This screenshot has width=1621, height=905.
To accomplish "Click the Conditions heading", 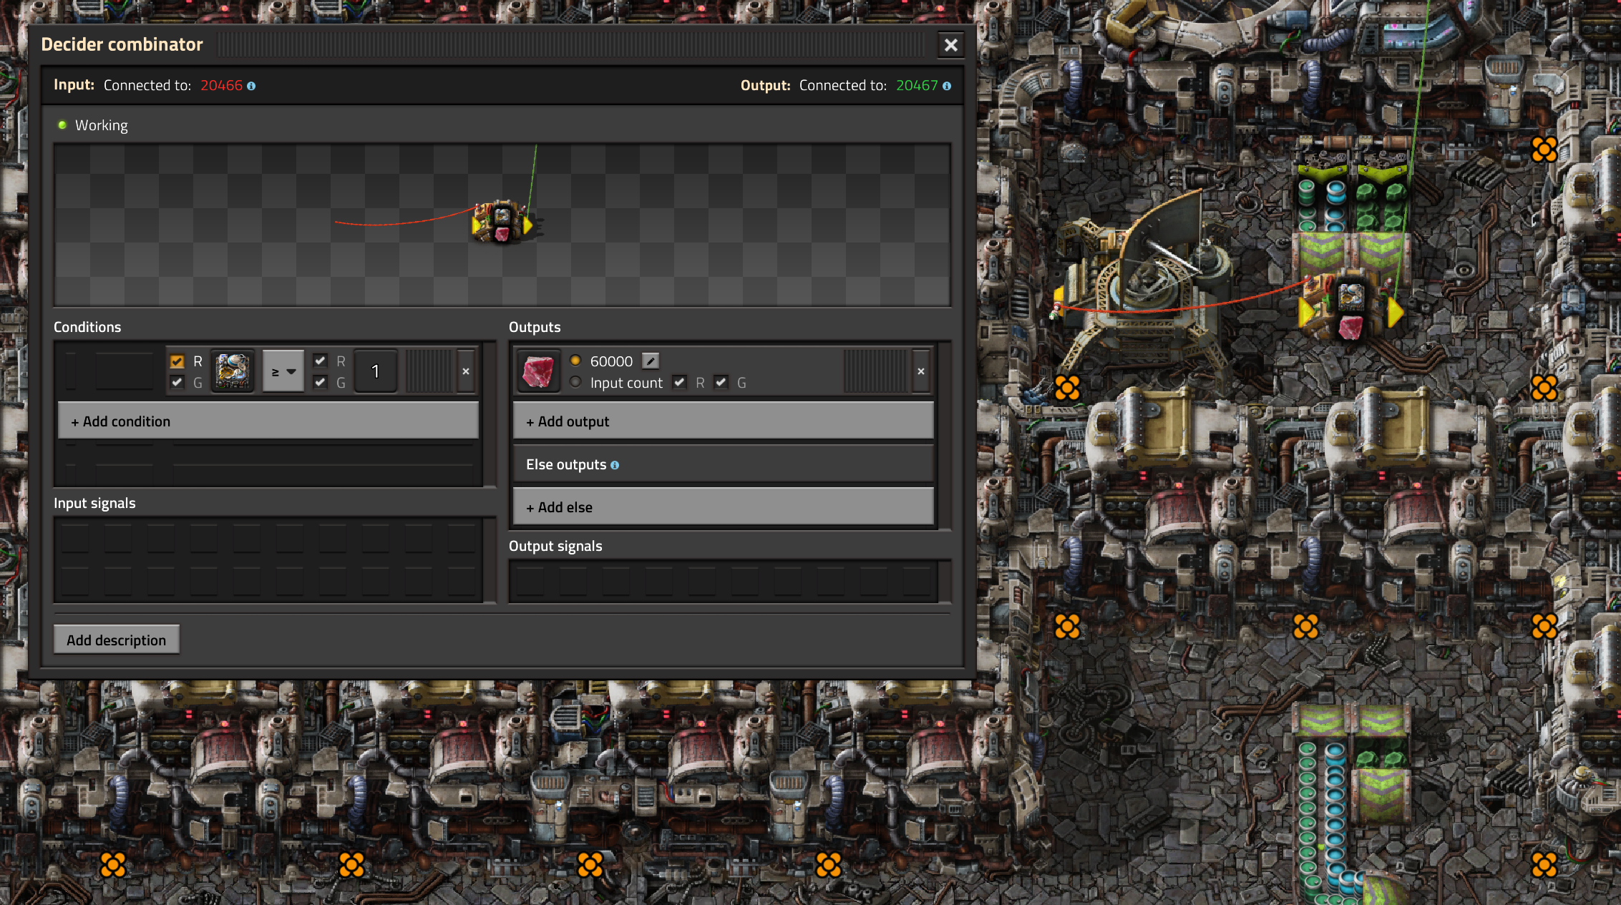I will (87, 327).
